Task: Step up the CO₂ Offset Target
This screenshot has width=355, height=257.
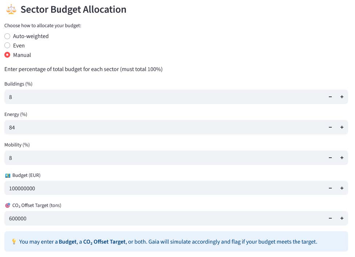Action: click(x=342, y=219)
